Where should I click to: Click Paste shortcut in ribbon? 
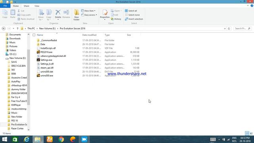click(x=26, y=19)
